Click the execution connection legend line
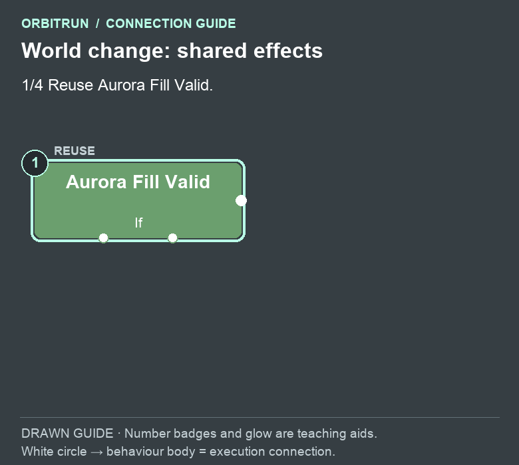Viewport: 519px width, 465px height. pyautogui.click(x=178, y=452)
